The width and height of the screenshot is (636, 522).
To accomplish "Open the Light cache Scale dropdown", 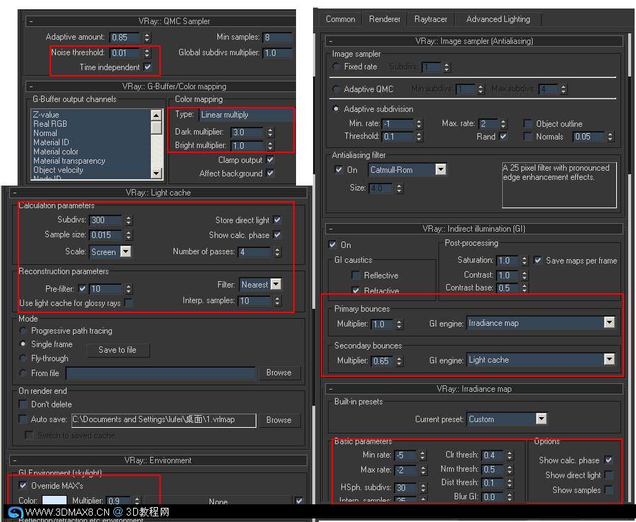I will [x=126, y=252].
